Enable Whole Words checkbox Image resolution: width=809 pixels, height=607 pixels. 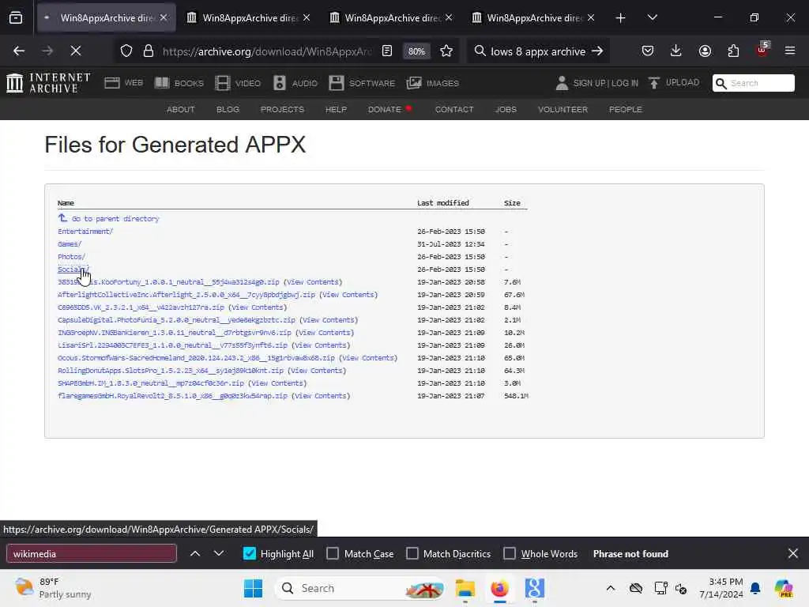[x=510, y=553]
